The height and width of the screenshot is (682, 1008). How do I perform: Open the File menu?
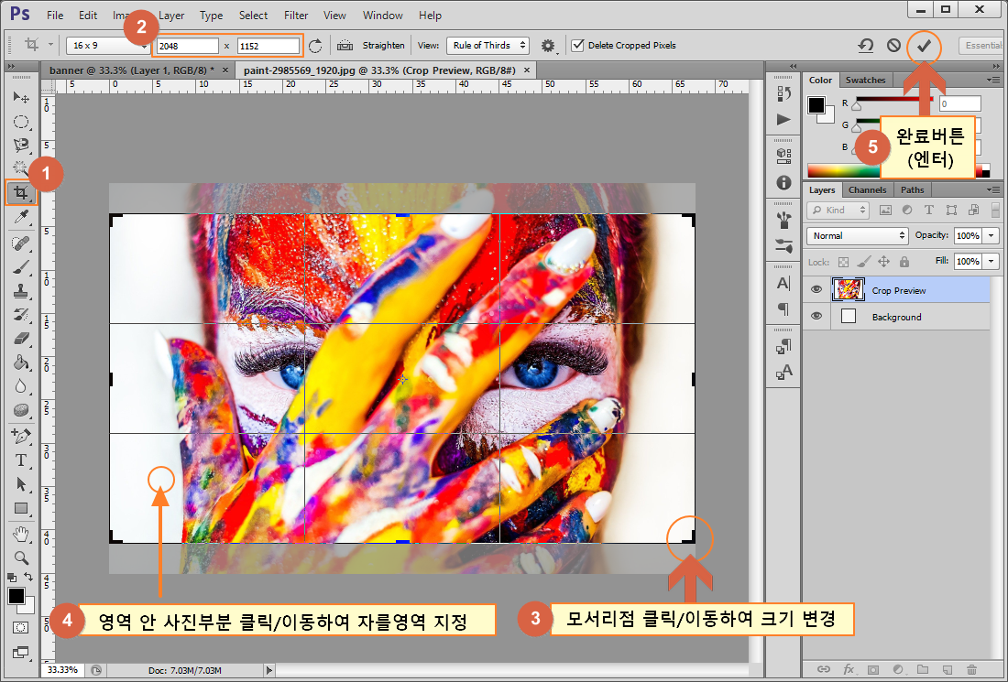click(x=55, y=15)
